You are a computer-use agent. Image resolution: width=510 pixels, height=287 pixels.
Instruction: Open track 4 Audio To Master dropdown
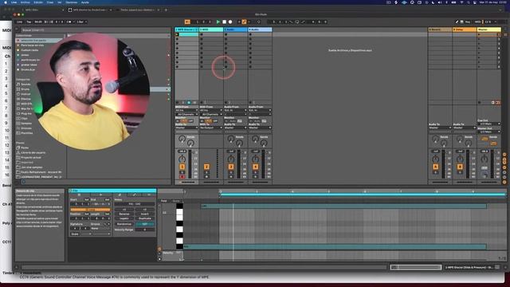tap(260, 128)
